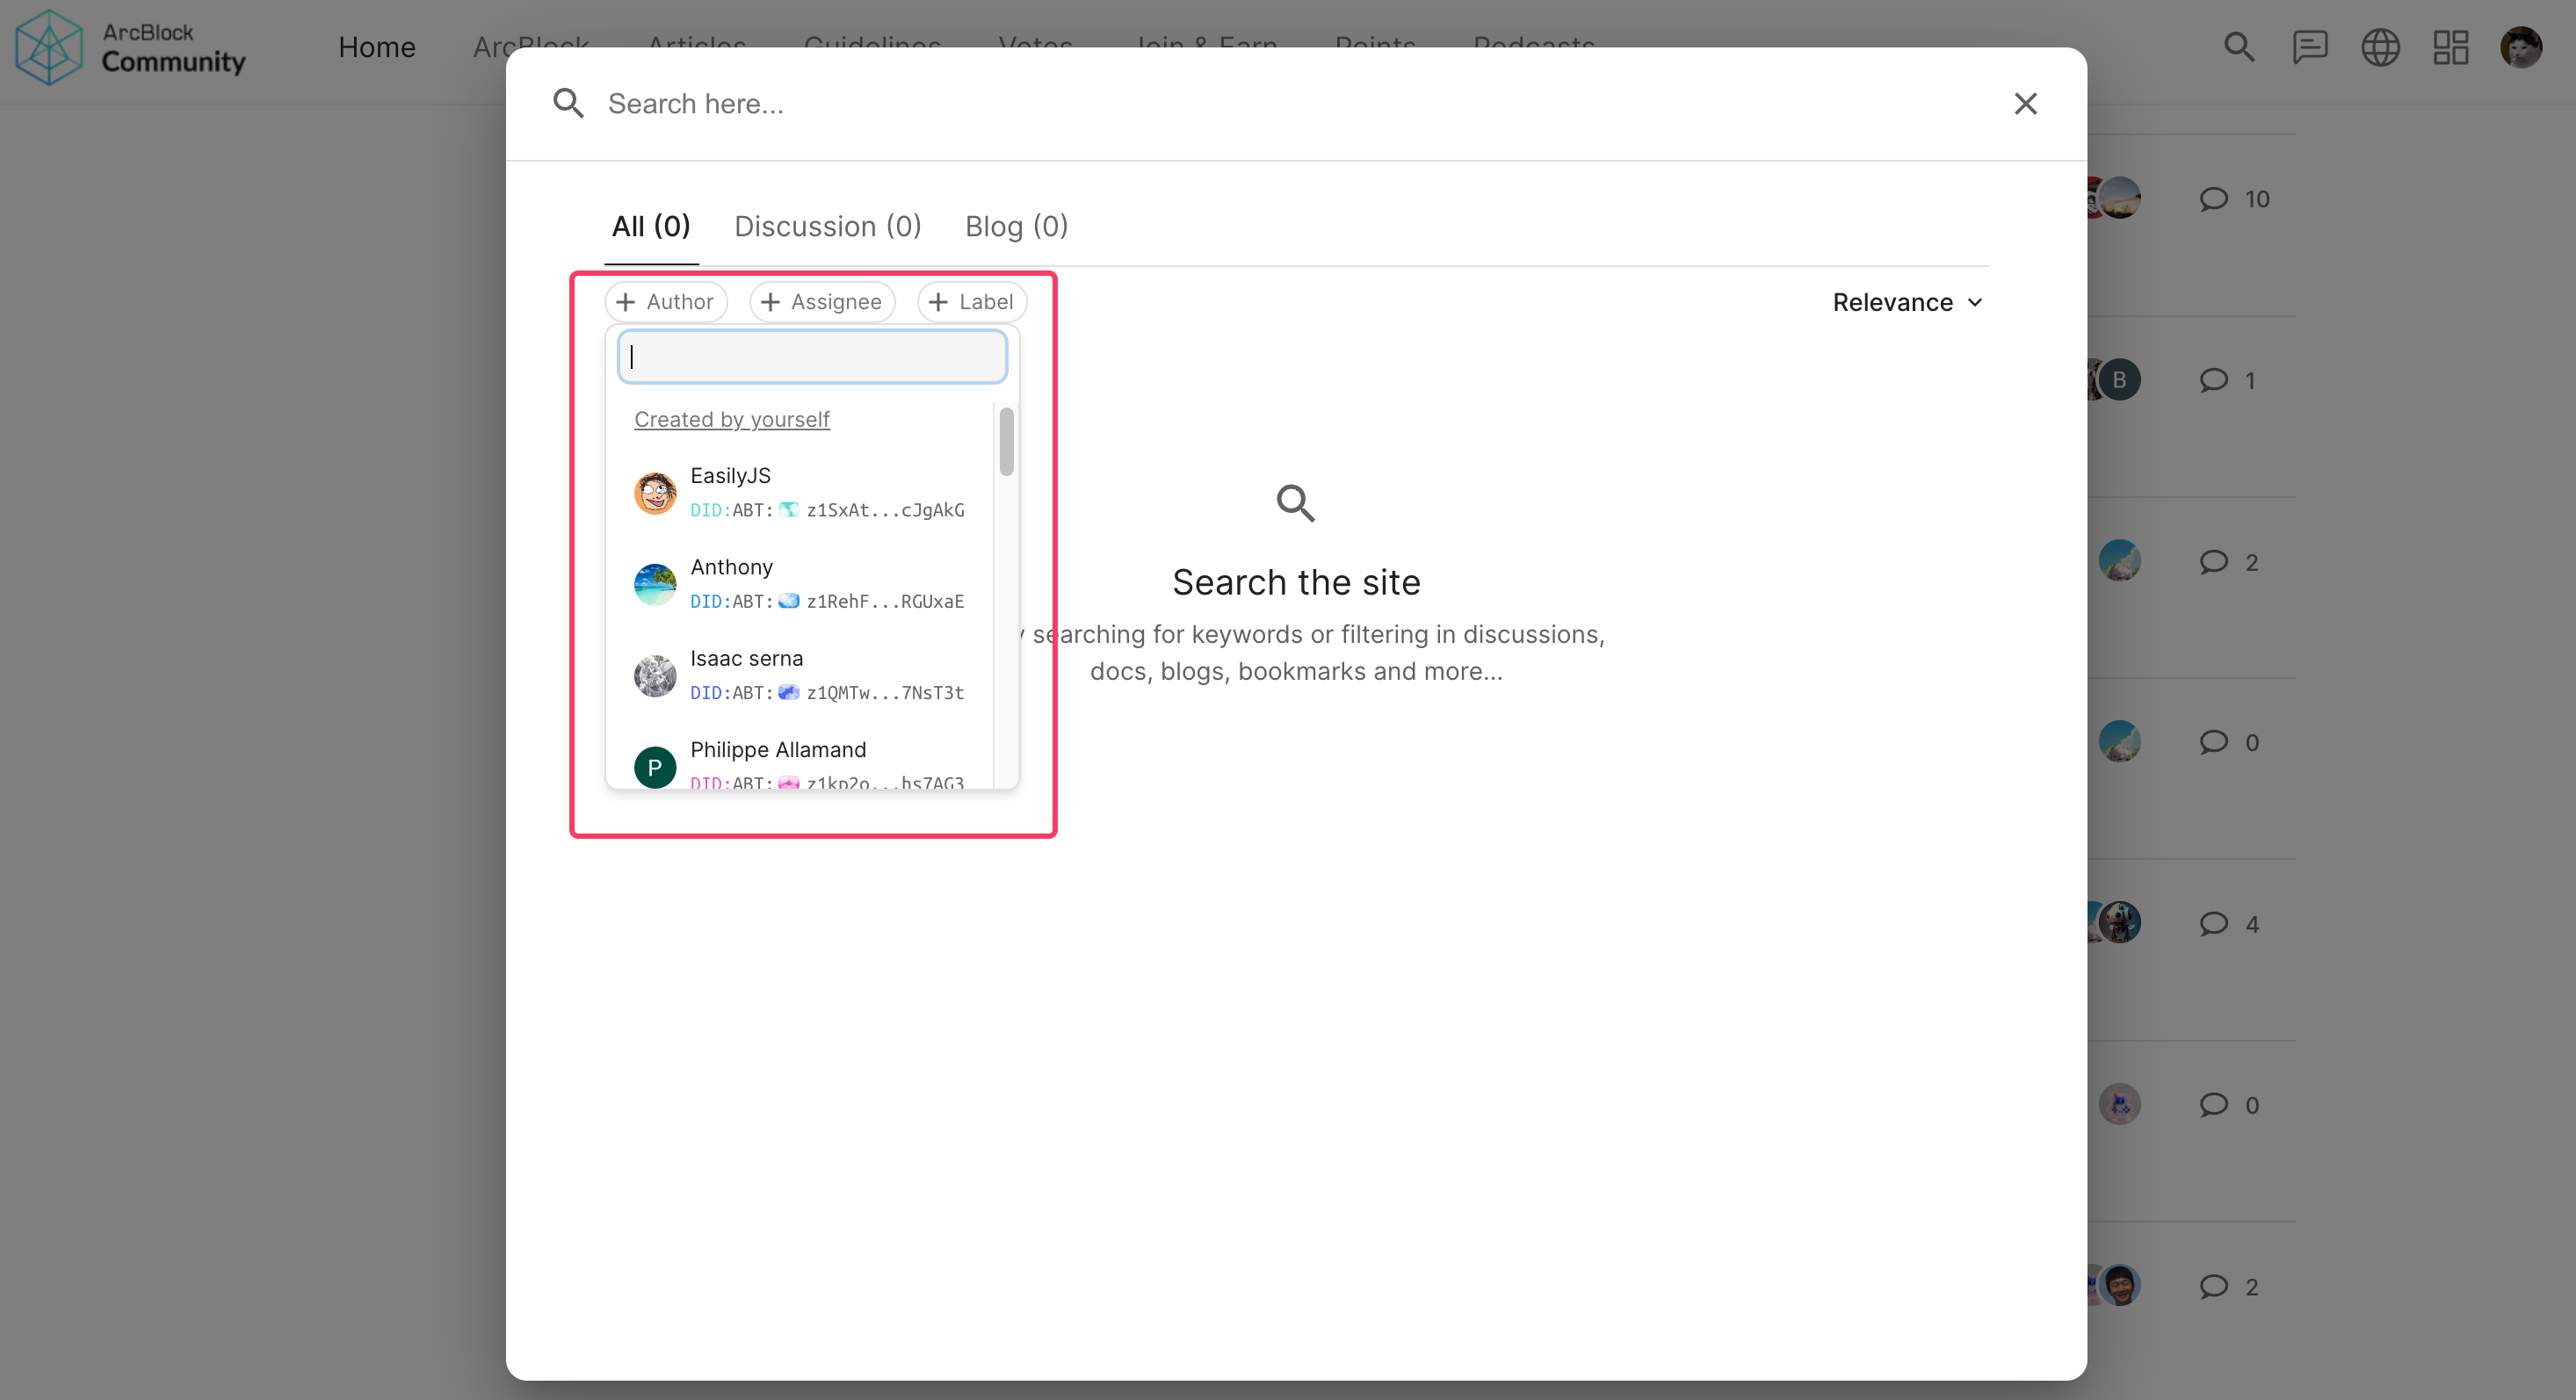Switch to the Blog (0) tab
The height and width of the screenshot is (1400, 2576).
pyautogui.click(x=1015, y=227)
